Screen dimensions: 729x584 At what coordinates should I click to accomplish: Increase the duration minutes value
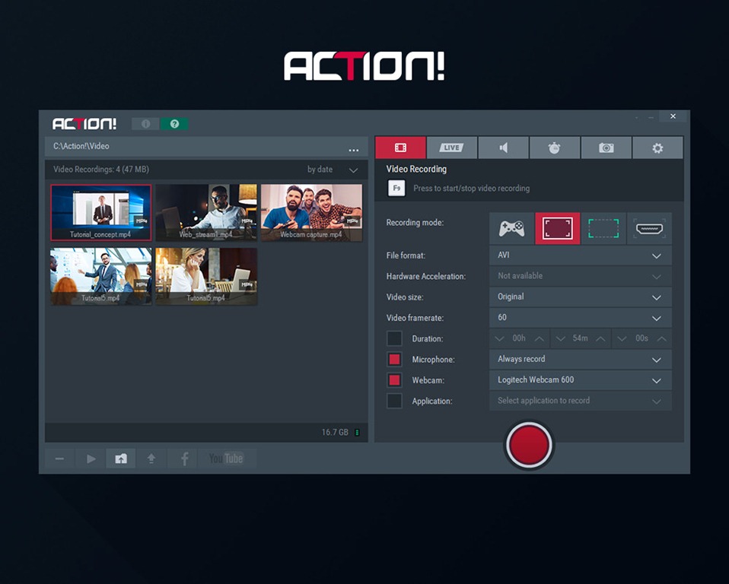pyautogui.click(x=600, y=338)
